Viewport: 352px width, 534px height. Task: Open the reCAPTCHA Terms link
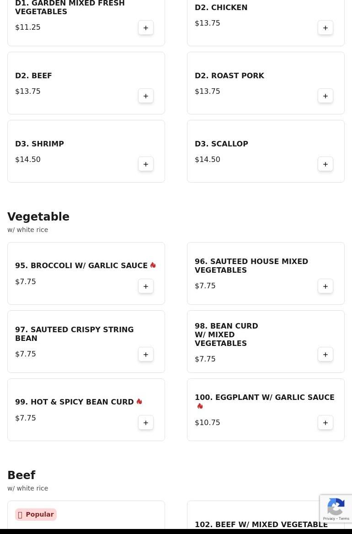pos(344,519)
